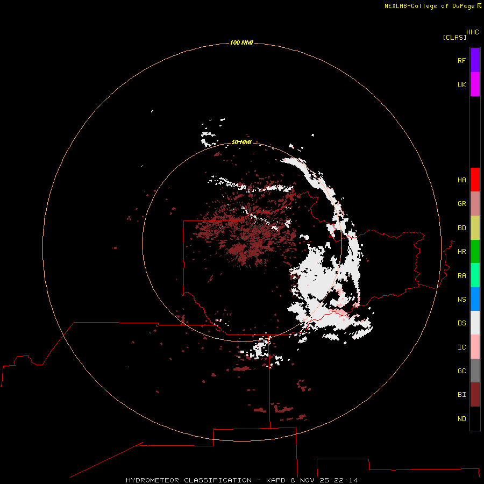
Task: Click the WS blue legend swatch
Action: [475, 299]
